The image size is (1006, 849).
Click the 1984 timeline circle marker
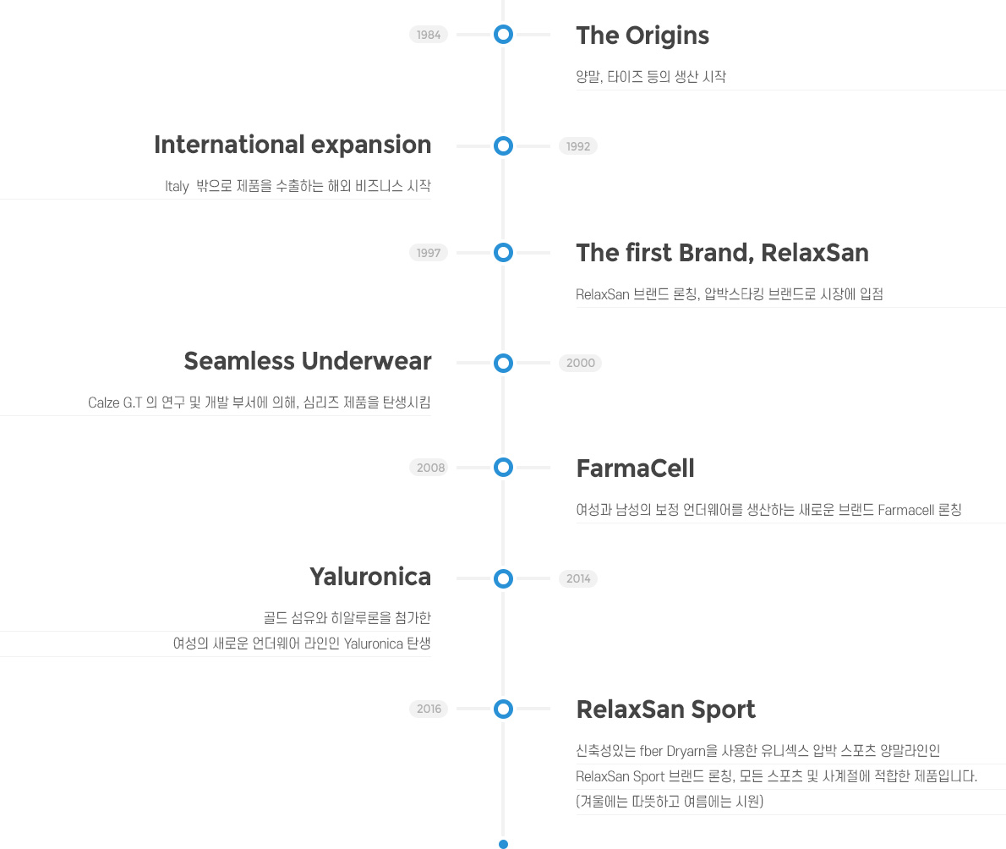[x=503, y=35]
